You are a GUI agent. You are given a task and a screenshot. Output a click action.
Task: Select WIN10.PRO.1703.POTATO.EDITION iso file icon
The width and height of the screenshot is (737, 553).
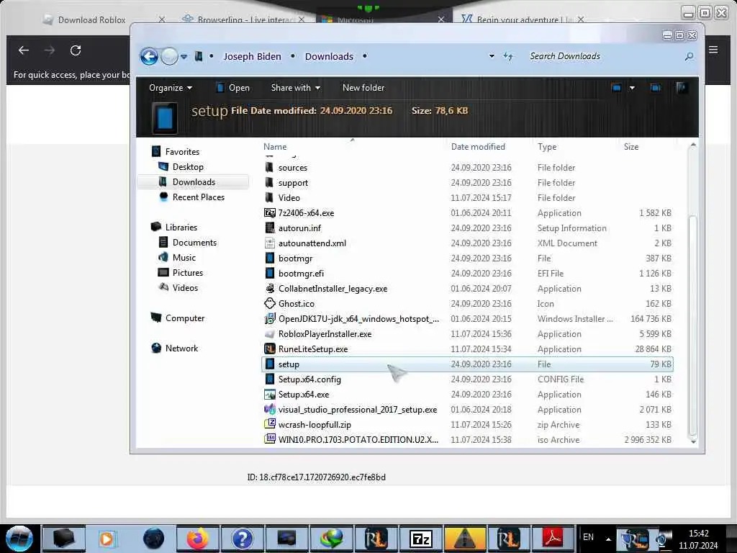pos(269,440)
